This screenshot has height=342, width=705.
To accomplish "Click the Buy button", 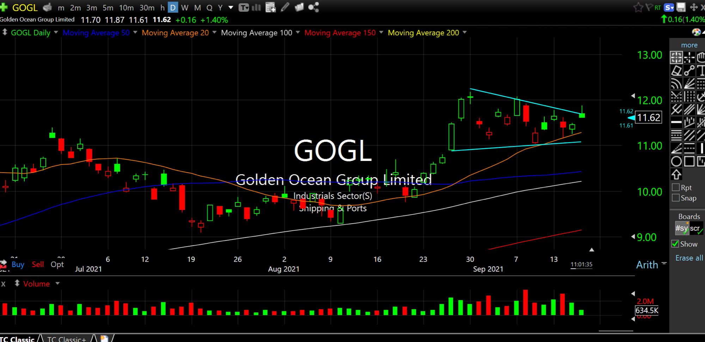I will pyautogui.click(x=18, y=265).
